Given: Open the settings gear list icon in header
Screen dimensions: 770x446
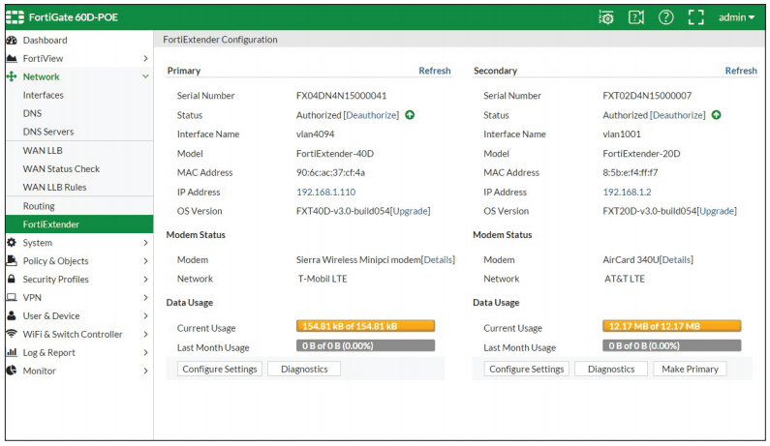Looking at the screenshot, I should pos(606,17).
